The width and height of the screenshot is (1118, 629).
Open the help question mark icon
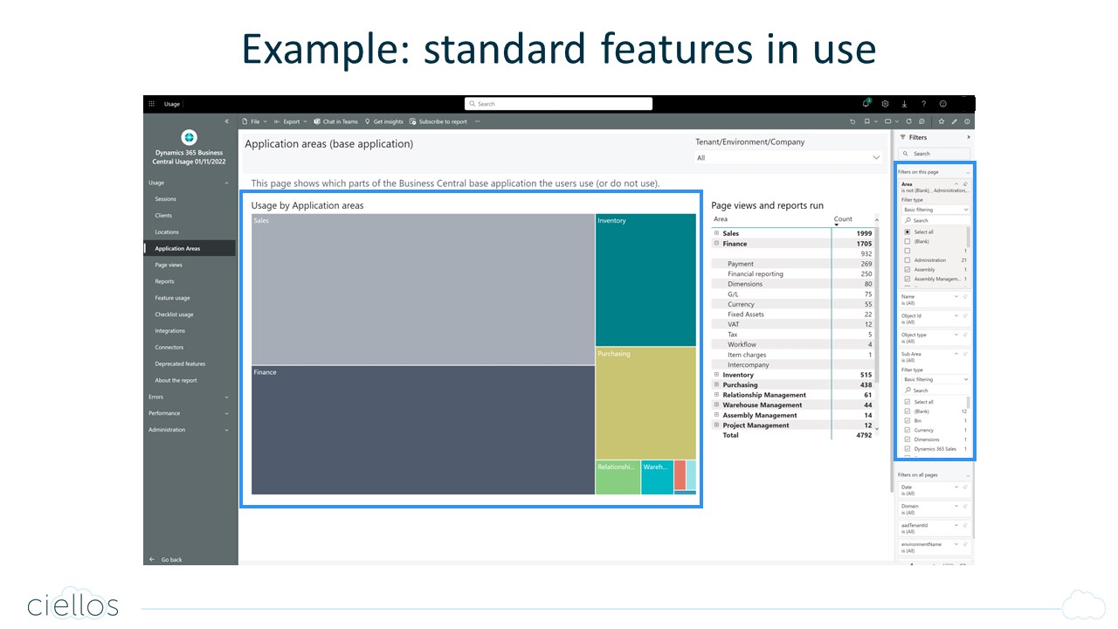point(924,104)
